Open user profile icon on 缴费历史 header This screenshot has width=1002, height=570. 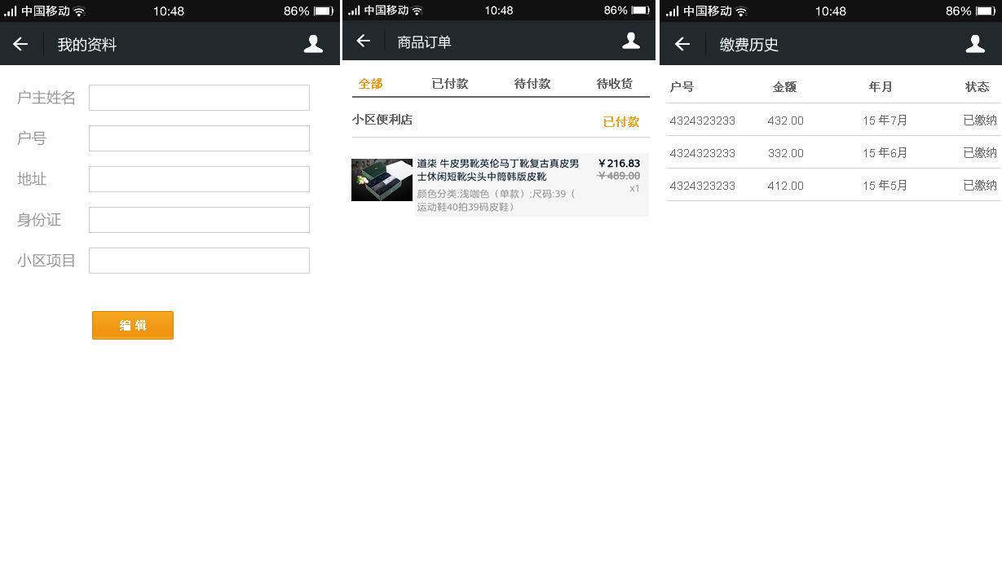tap(975, 45)
